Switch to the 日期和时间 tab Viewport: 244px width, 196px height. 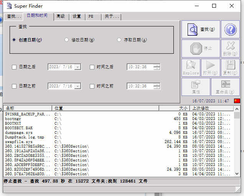37,15
